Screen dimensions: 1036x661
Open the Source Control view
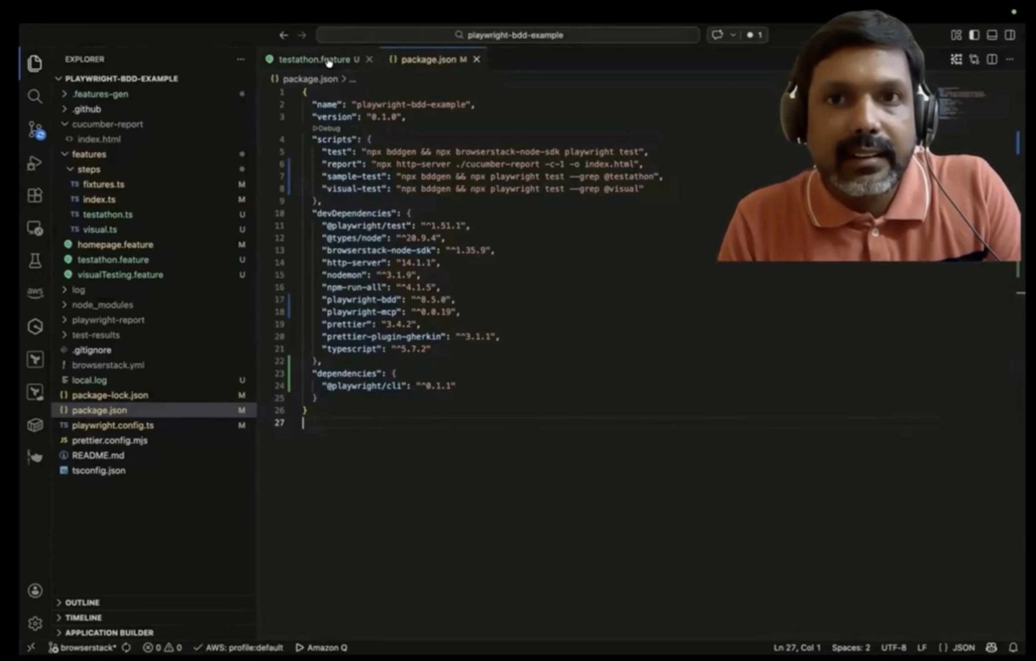point(36,130)
